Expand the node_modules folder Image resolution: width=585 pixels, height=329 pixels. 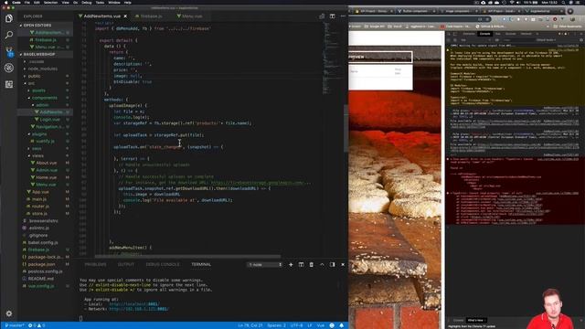point(43,69)
